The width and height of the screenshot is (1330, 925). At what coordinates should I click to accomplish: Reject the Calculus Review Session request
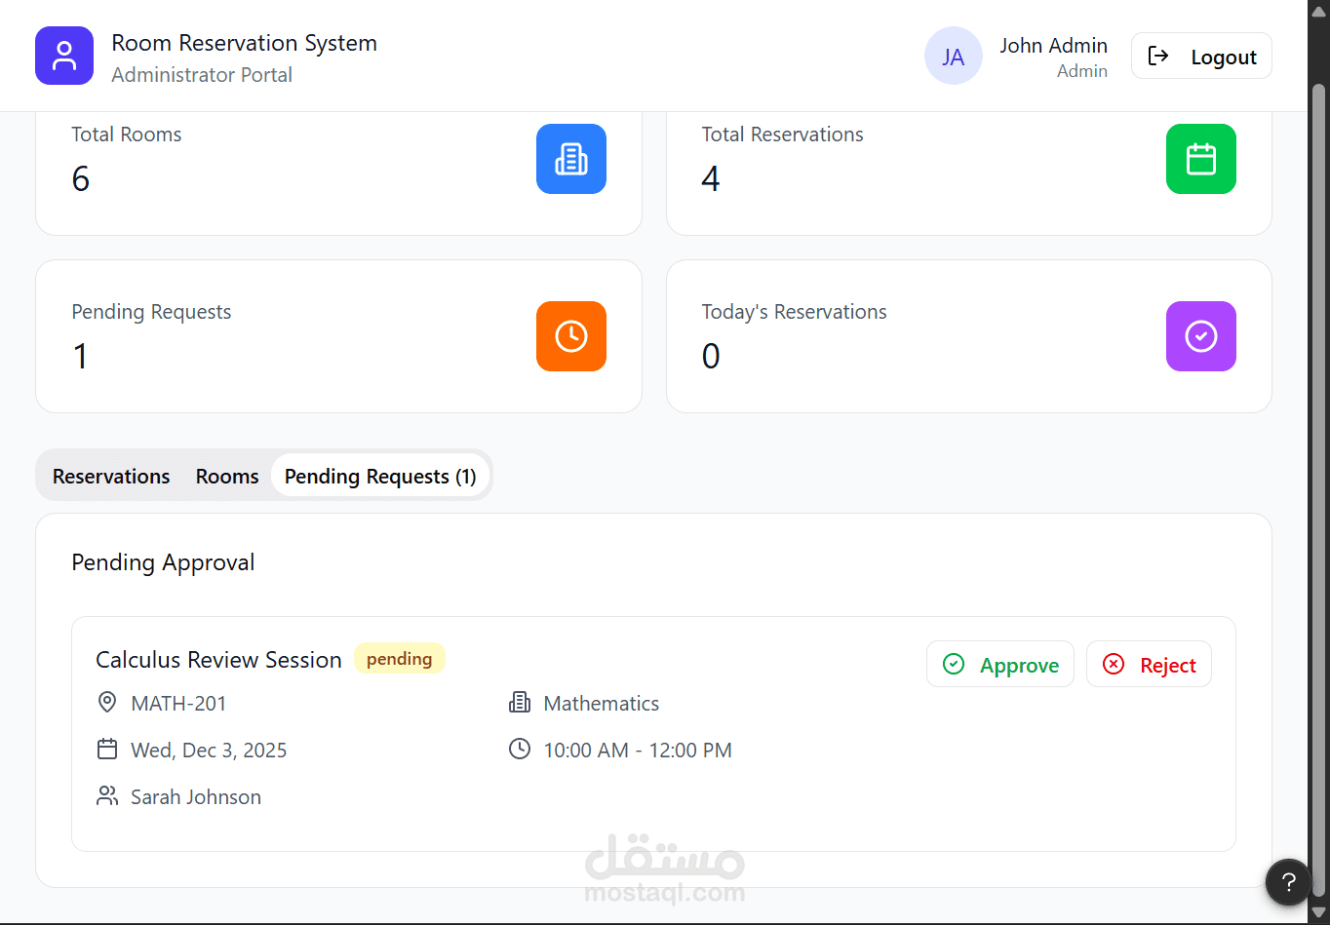click(1149, 665)
